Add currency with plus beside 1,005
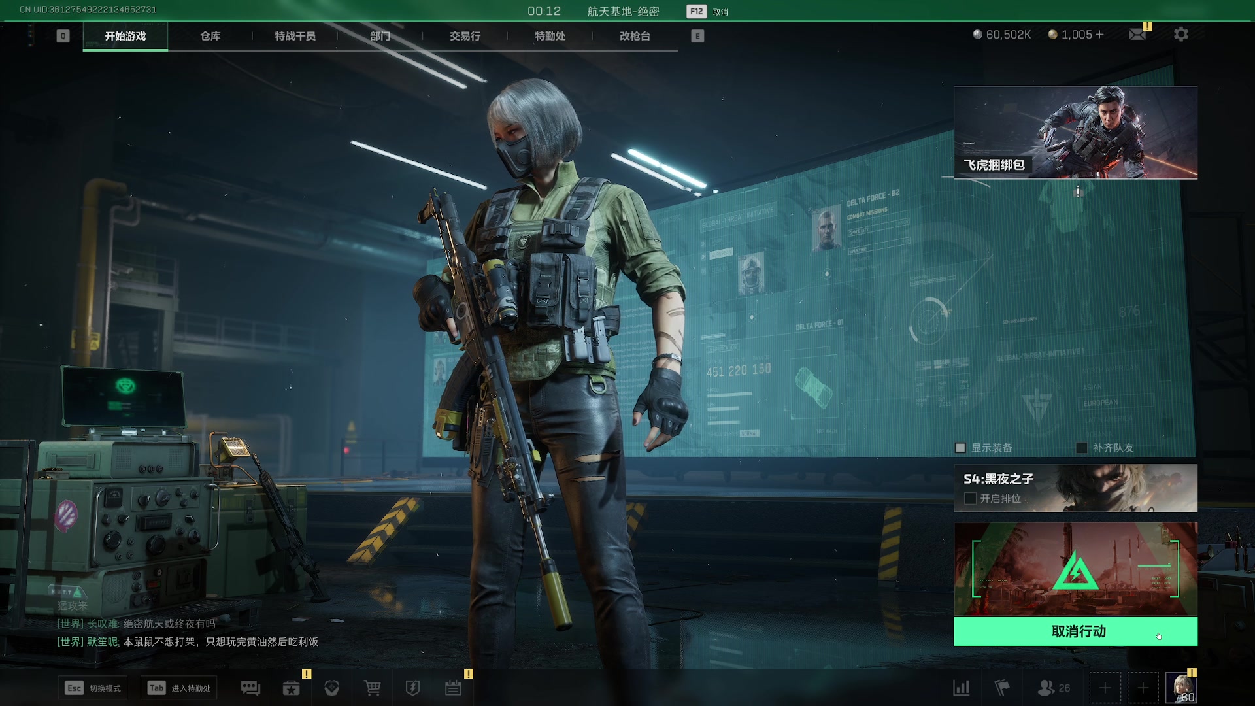This screenshot has width=1255, height=706. (1099, 35)
